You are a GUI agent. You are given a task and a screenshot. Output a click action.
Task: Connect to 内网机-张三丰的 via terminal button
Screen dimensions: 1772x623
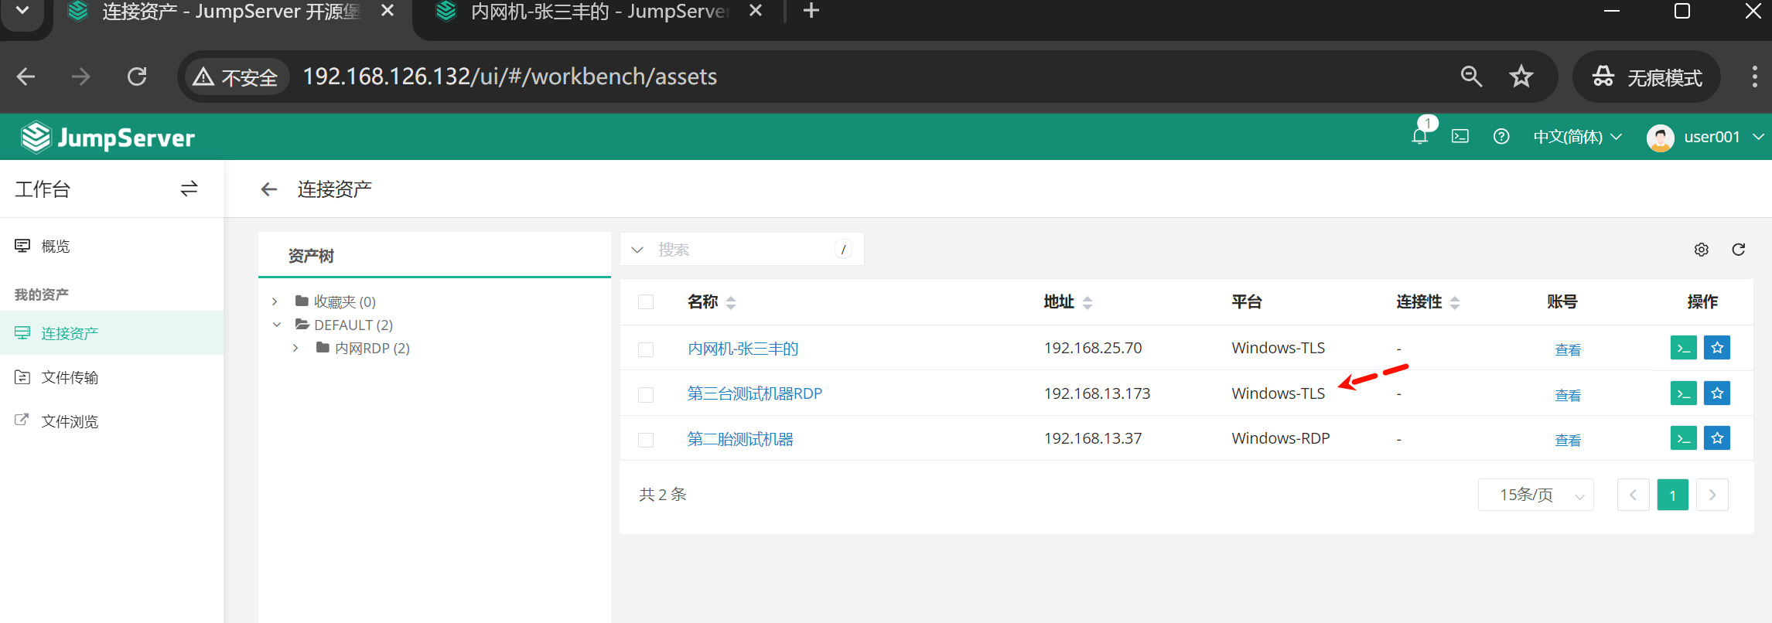1684,348
